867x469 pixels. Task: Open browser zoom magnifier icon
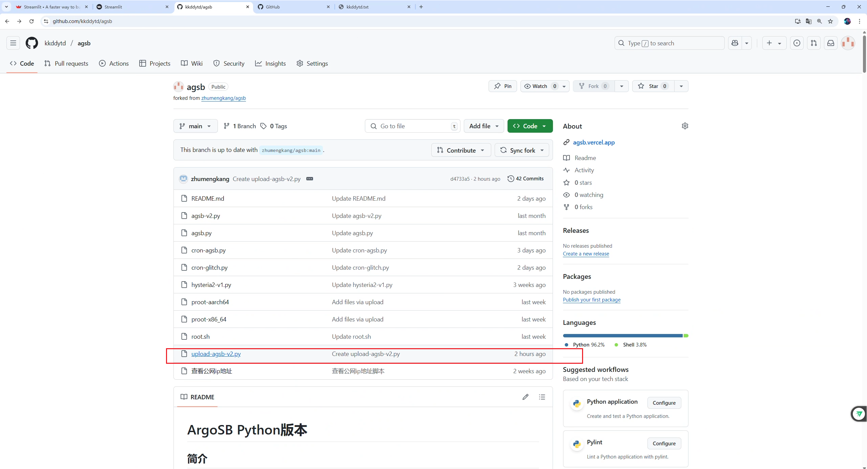point(820,21)
